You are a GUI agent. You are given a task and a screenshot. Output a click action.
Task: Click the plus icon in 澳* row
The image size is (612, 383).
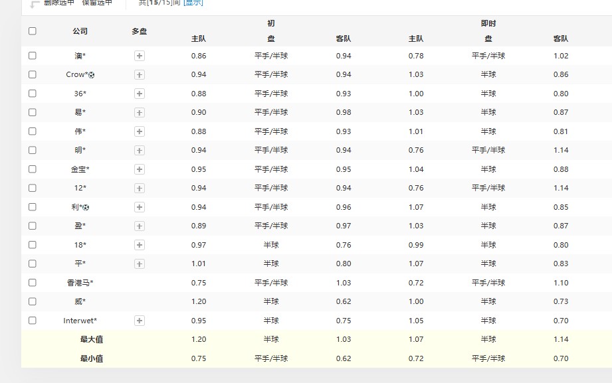coord(139,56)
